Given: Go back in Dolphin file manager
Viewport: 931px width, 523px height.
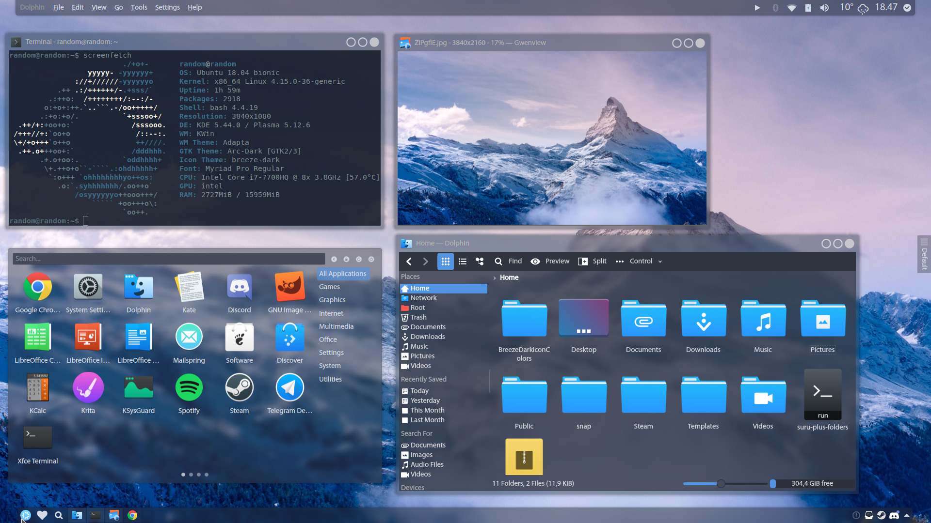Looking at the screenshot, I should point(409,261).
